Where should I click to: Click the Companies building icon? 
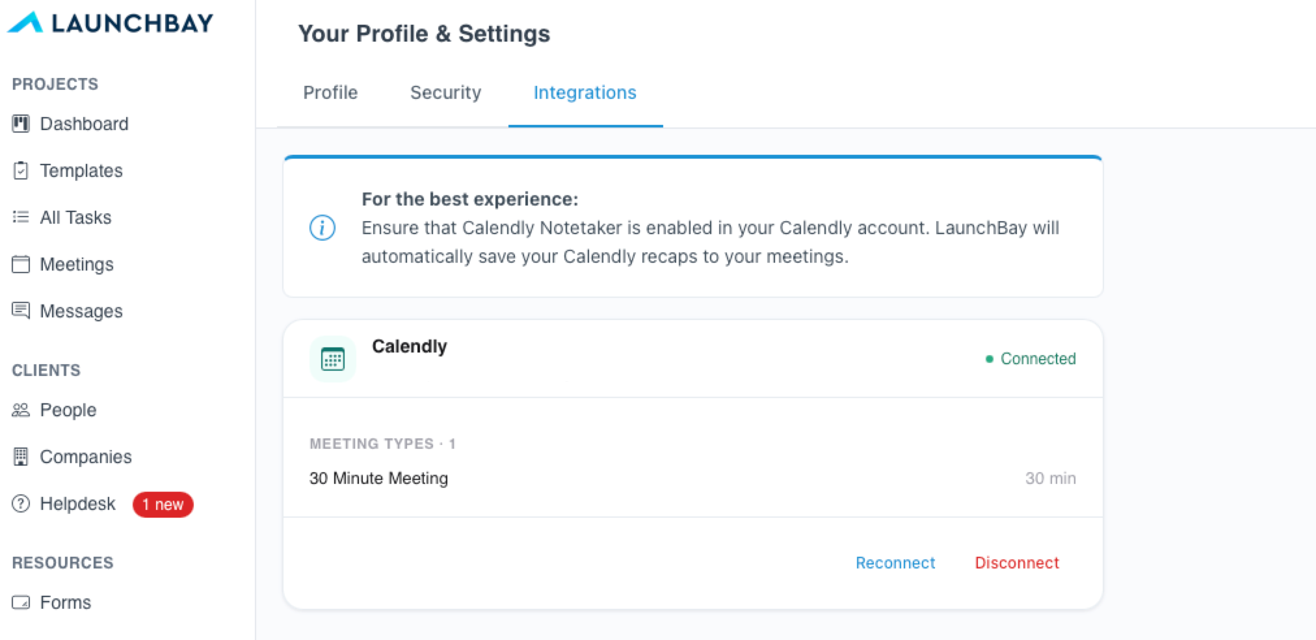(x=21, y=457)
